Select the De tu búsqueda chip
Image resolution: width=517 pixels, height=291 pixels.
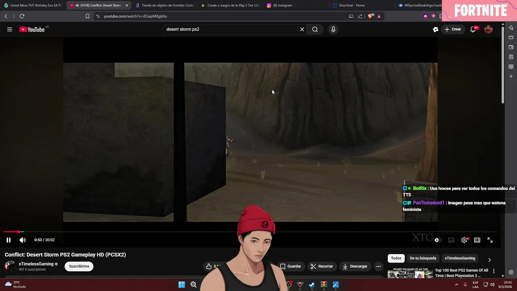(423, 258)
